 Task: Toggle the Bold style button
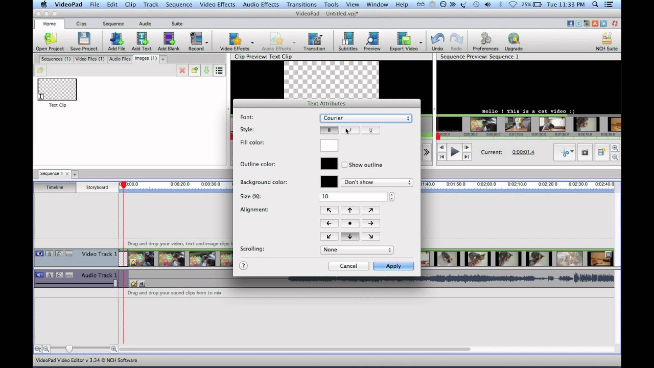329,130
